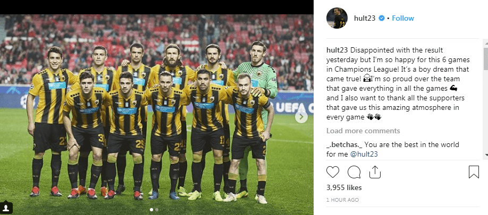The height and width of the screenshot is (215, 488).
Task: Click the comments scrollbar thumb
Action: coord(485,59)
